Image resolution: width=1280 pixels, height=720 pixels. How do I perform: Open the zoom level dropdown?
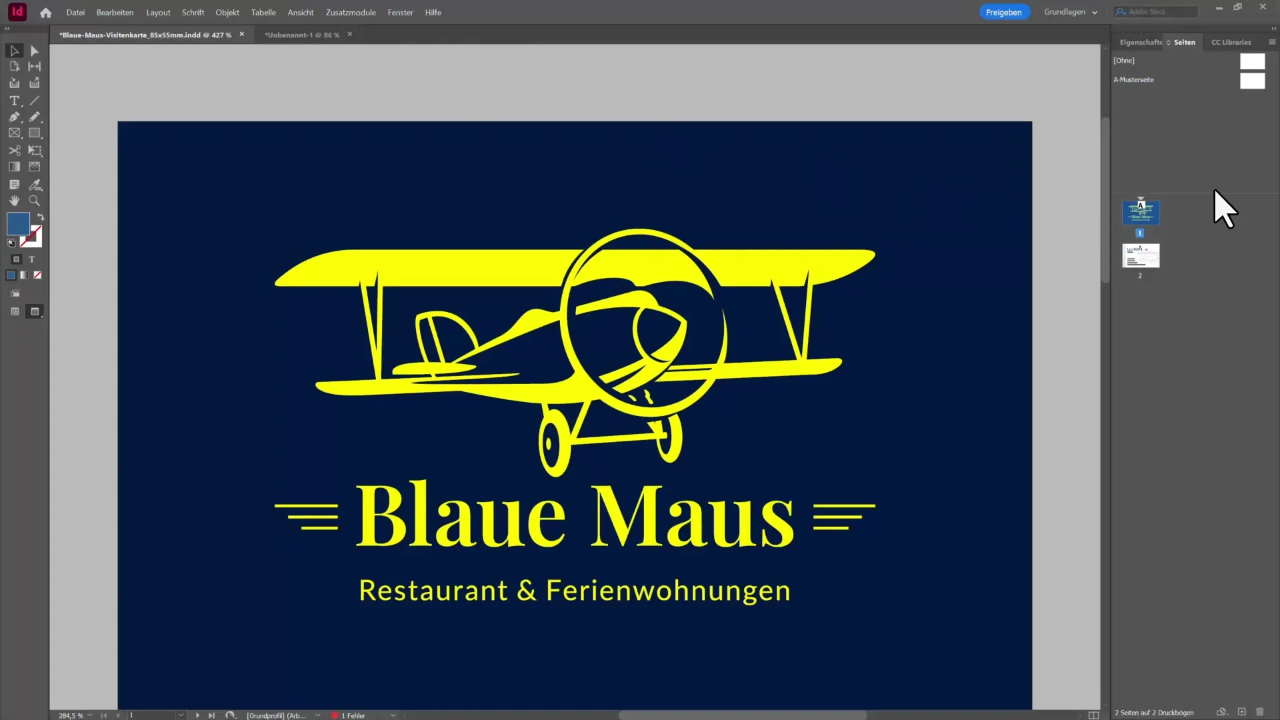[90, 715]
